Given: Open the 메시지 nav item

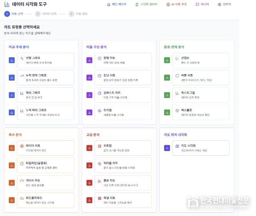Looking at the screenshot, I should click(202, 4).
